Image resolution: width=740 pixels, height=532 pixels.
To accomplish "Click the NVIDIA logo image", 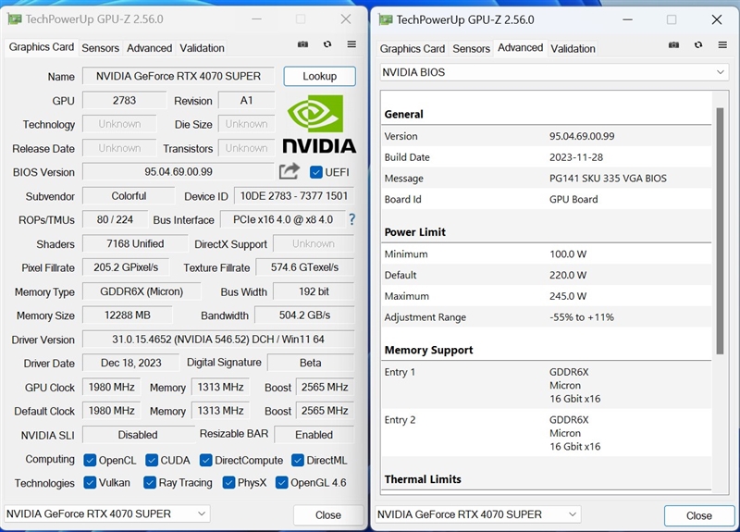I will (x=319, y=124).
